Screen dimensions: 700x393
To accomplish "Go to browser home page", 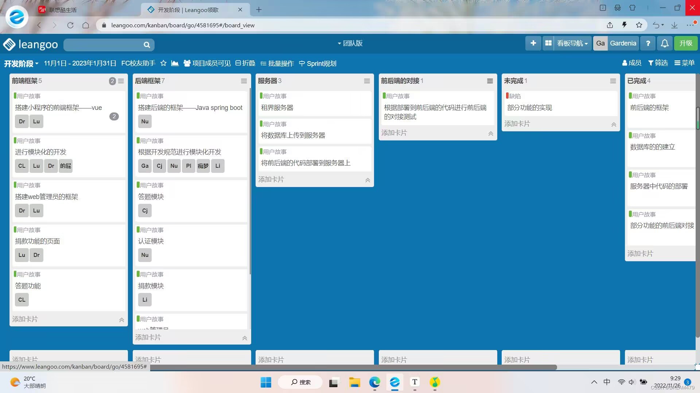I will pyautogui.click(x=86, y=25).
